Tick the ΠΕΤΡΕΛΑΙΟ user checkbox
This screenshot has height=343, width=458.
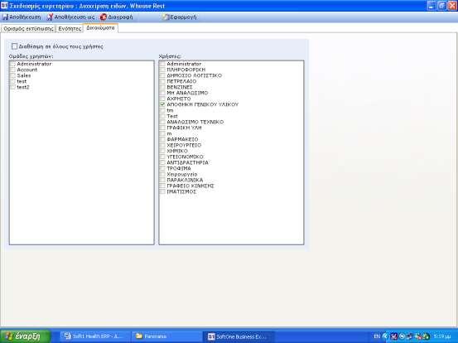point(162,81)
